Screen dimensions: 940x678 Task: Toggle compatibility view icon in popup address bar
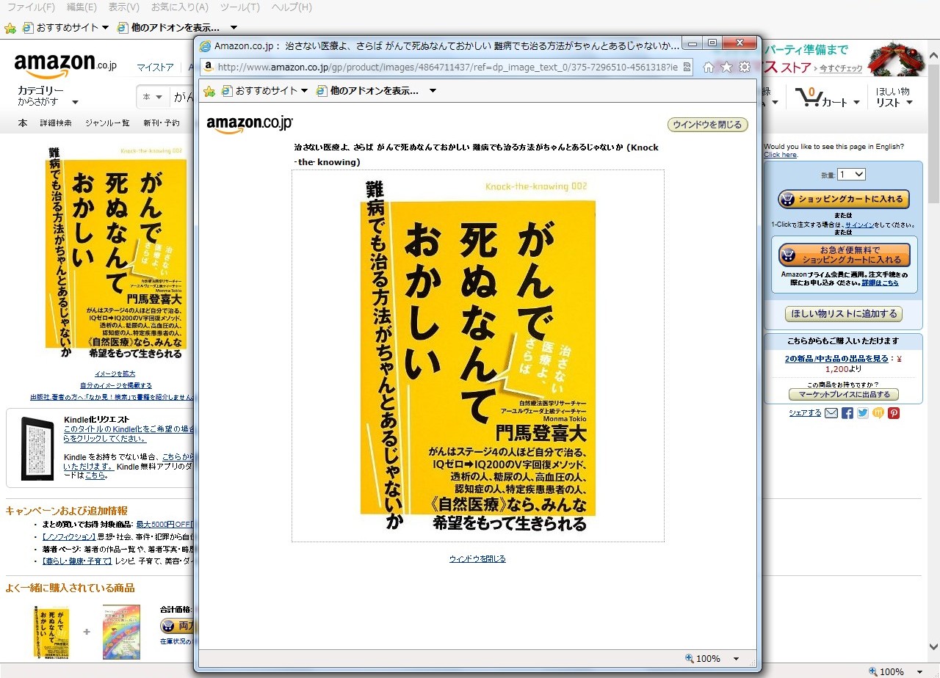687,67
